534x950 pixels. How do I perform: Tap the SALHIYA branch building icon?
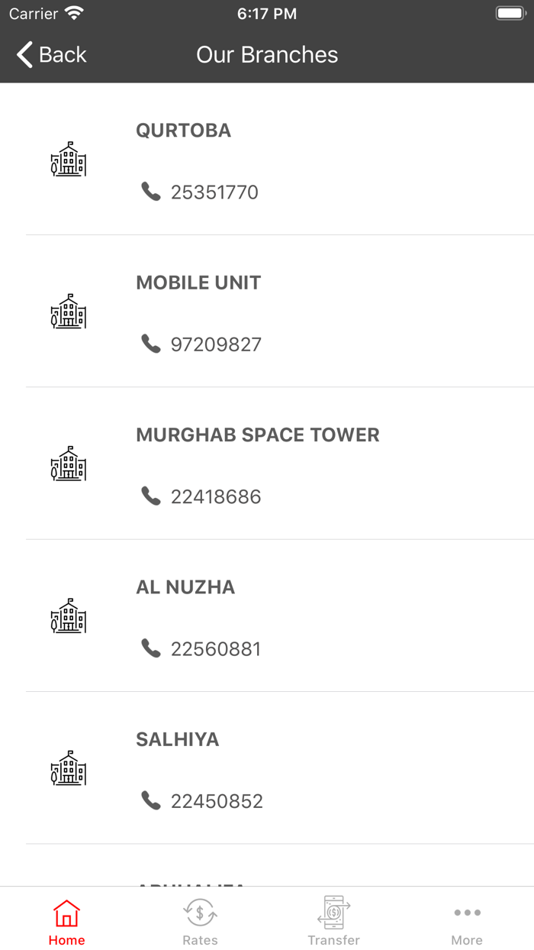[x=69, y=768]
